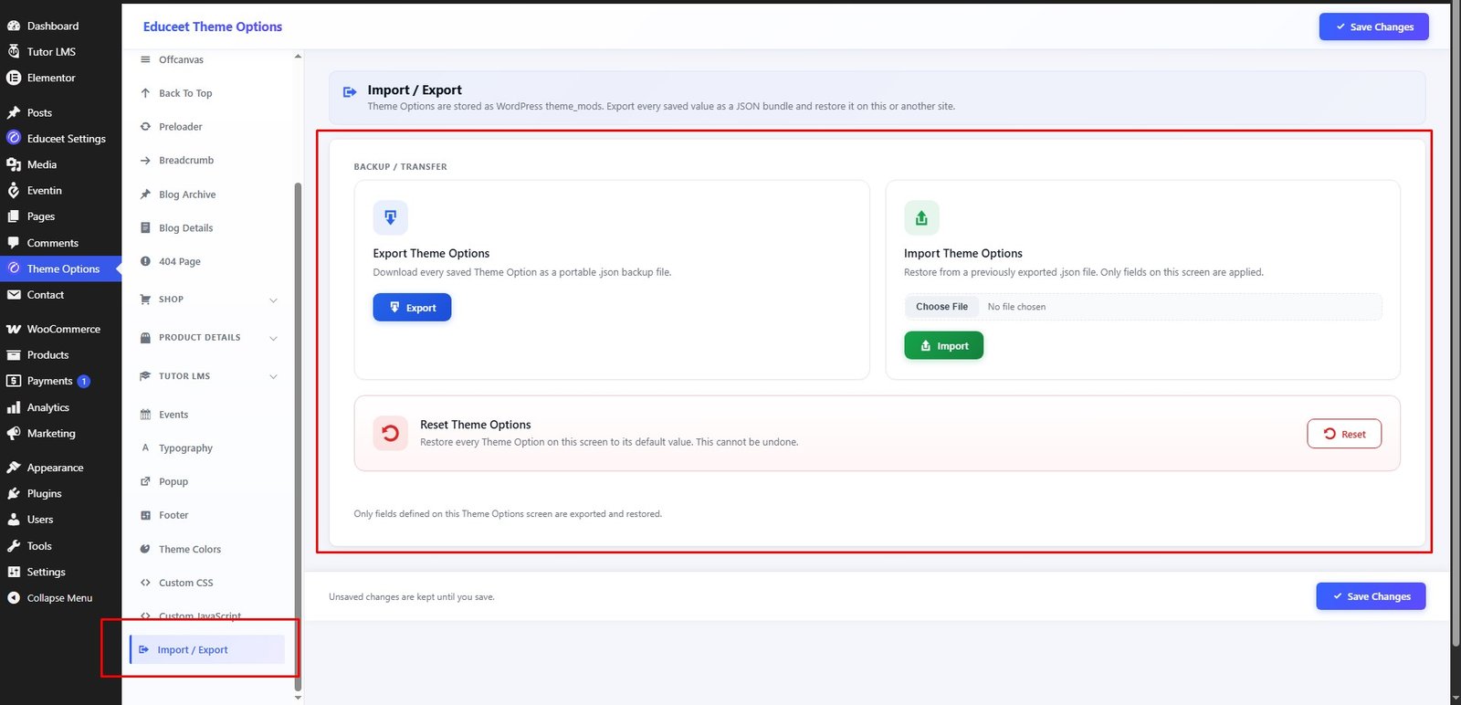Click the Theme Colors palette icon

145,549
